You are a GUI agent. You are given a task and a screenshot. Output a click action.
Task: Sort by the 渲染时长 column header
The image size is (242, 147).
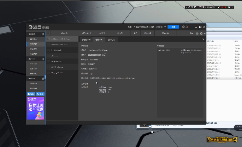coord(165,33)
